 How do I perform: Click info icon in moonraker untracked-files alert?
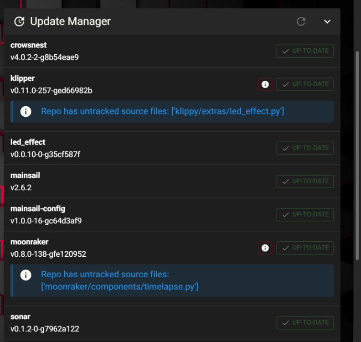coord(26,275)
